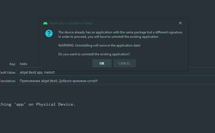Click the Application Installation Failed title
Viewport: 215px width, 133px height.
(x=71, y=23)
